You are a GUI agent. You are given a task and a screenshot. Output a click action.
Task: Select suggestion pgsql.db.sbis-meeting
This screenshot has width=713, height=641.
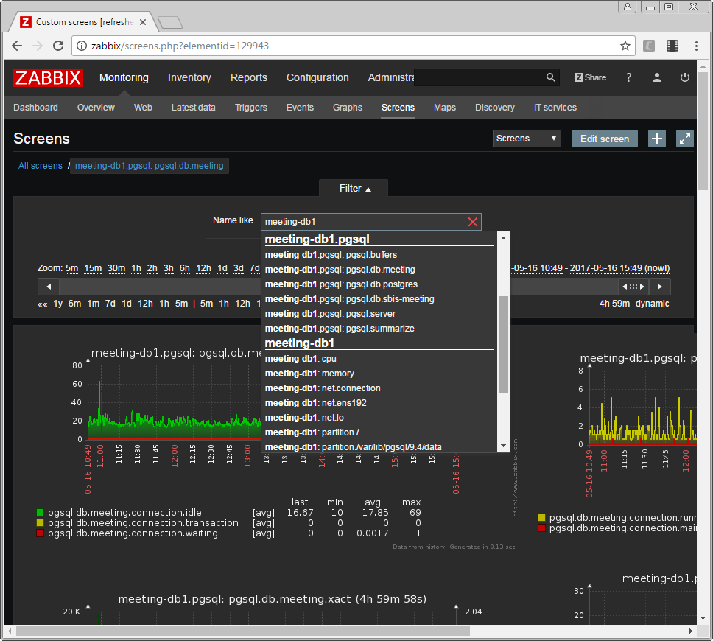pyautogui.click(x=349, y=299)
